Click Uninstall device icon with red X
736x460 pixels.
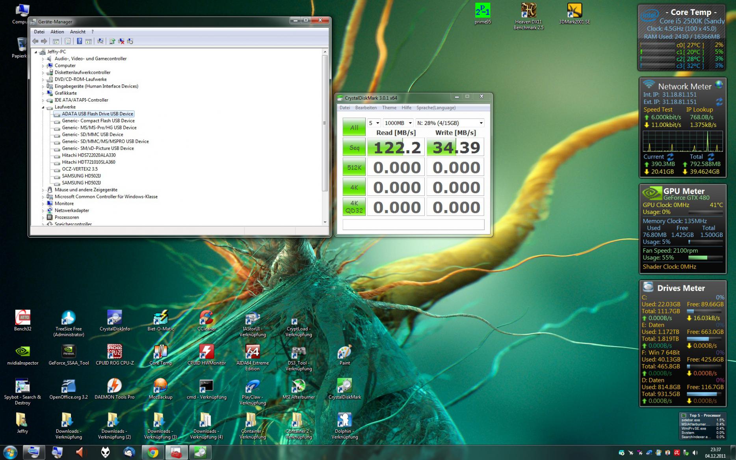pos(121,41)
